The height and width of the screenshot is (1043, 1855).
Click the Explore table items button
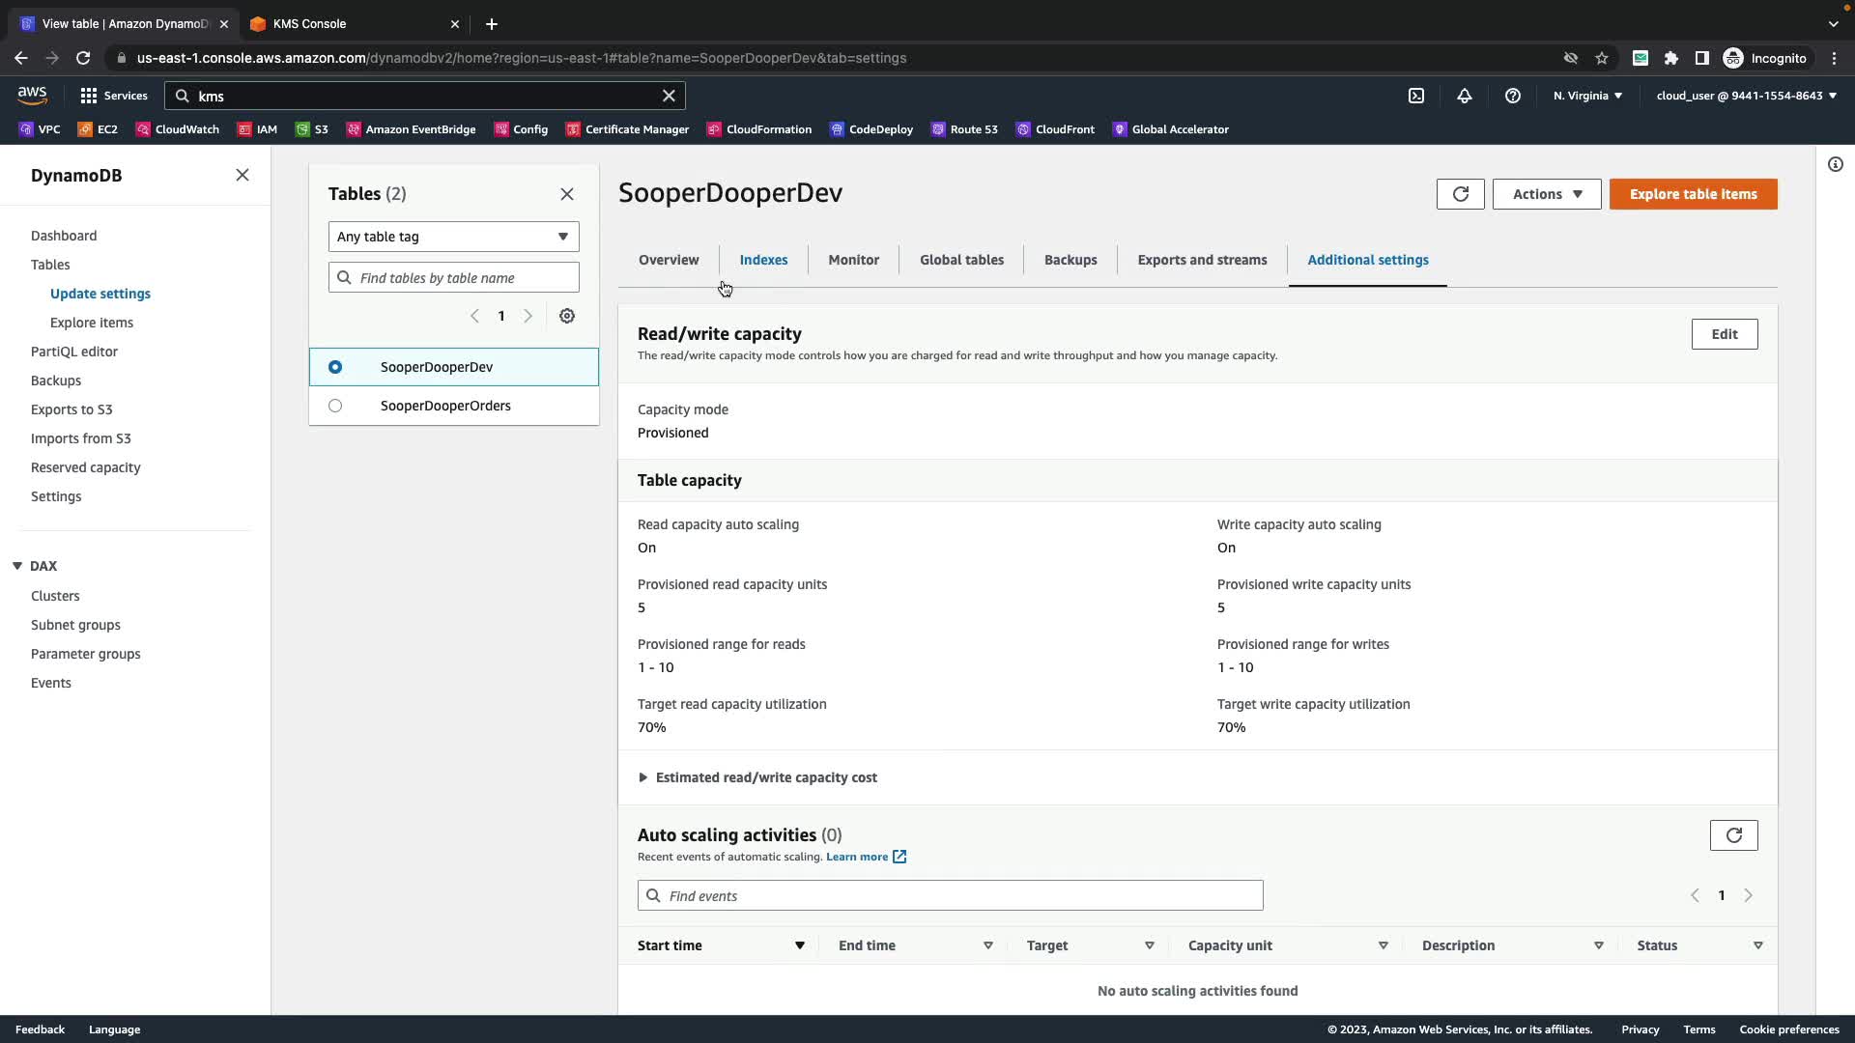click(x=1693, y=194)
